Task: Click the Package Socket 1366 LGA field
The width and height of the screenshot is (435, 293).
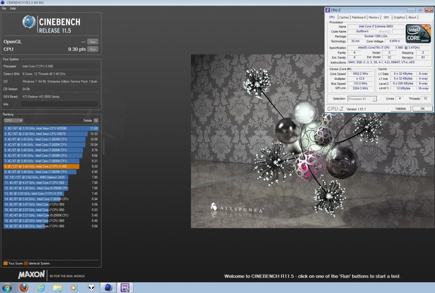Action: [x=376, y=37]
